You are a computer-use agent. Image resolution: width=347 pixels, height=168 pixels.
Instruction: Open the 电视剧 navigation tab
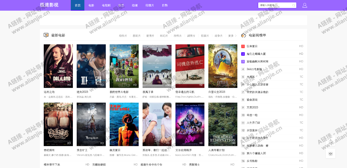106,5
